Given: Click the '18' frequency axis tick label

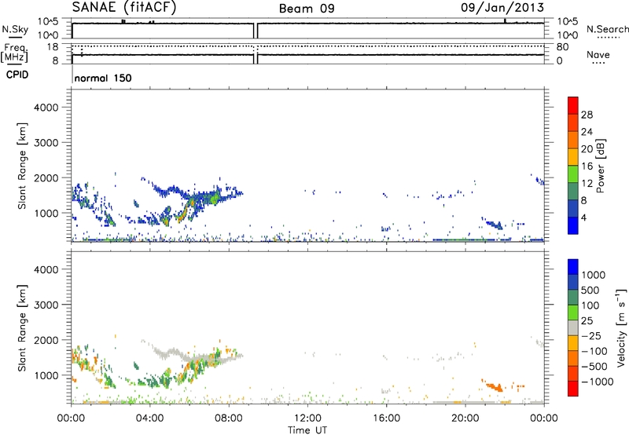Looking at the screenshot, I should click(x=53, y=47).
